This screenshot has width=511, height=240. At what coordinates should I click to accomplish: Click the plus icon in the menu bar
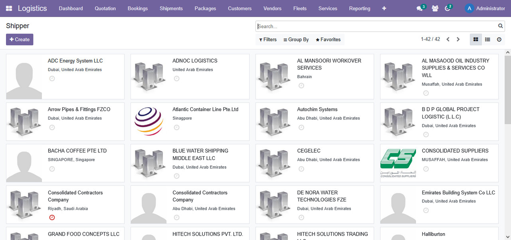384,8
